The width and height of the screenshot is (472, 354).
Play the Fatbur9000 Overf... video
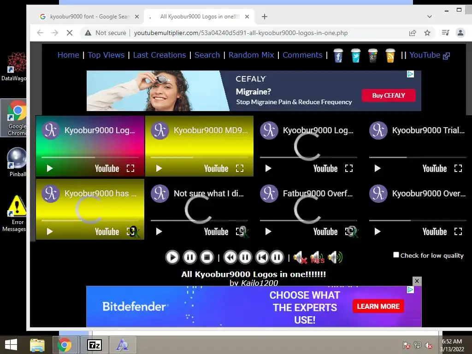(268, 231)
